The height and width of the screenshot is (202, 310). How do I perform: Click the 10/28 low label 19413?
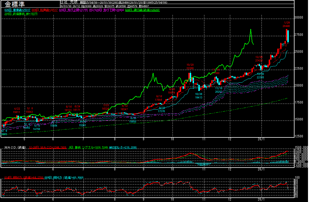(x=198, y=97)
